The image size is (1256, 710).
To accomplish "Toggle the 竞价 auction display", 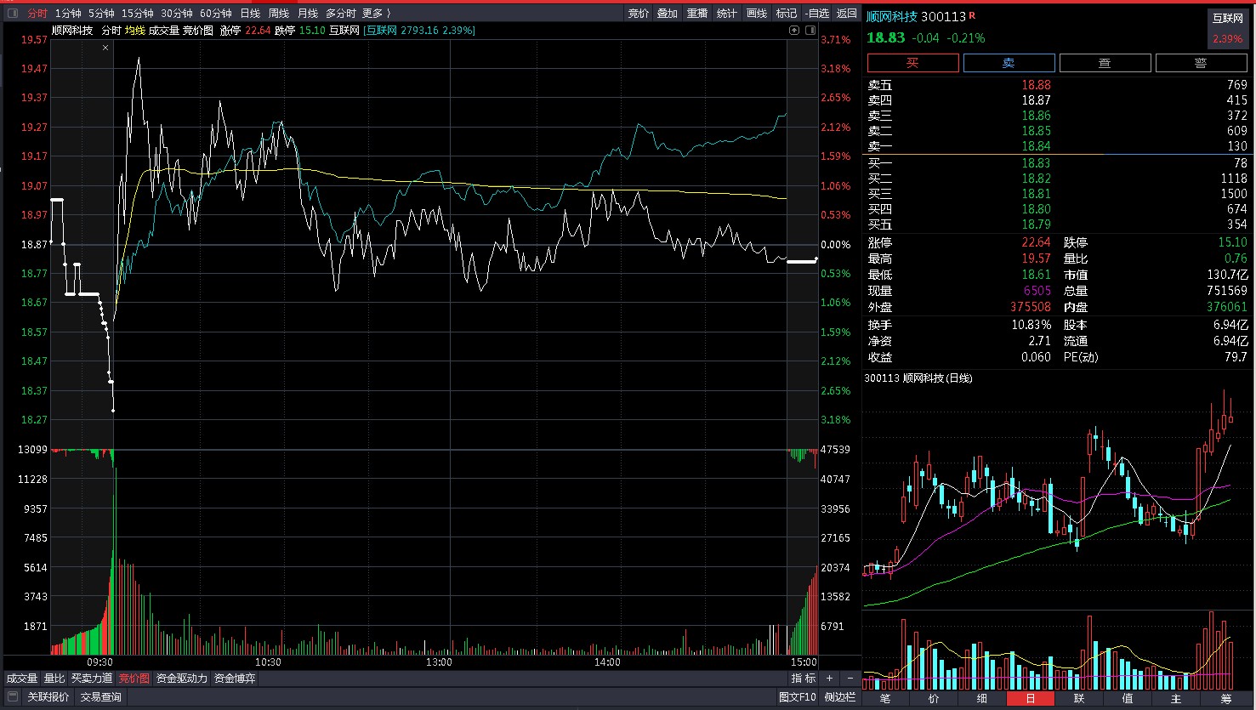I will [x=639, y=14].
